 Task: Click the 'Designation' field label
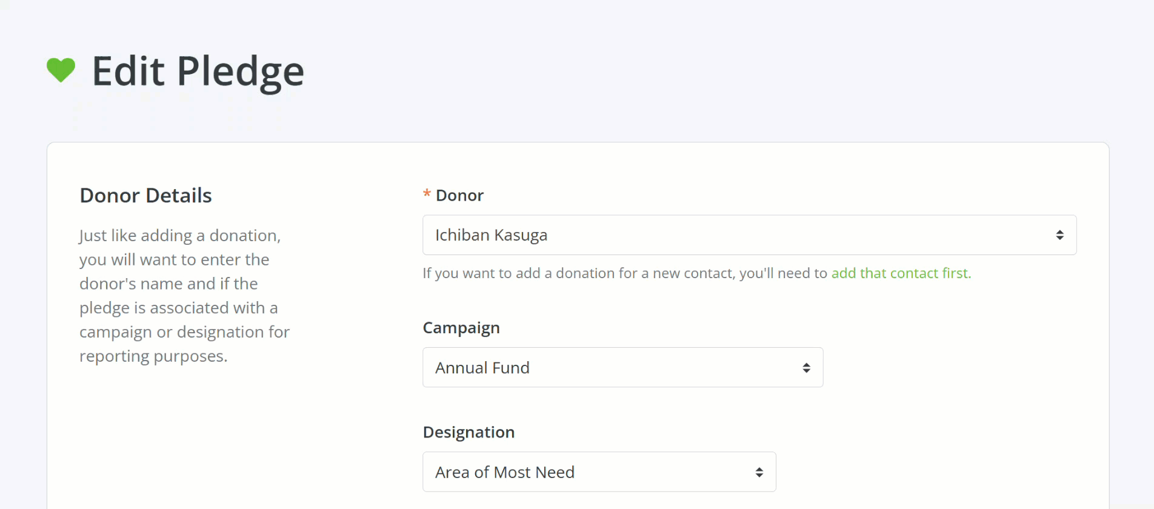(x=469, y=432)
